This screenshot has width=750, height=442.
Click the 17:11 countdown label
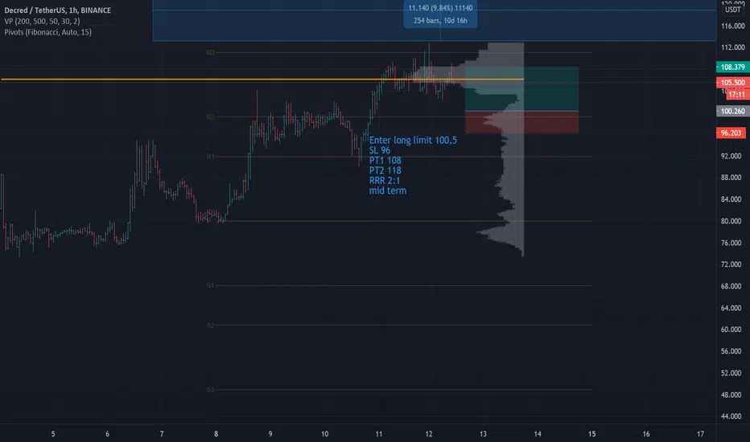tap(736, 94)
